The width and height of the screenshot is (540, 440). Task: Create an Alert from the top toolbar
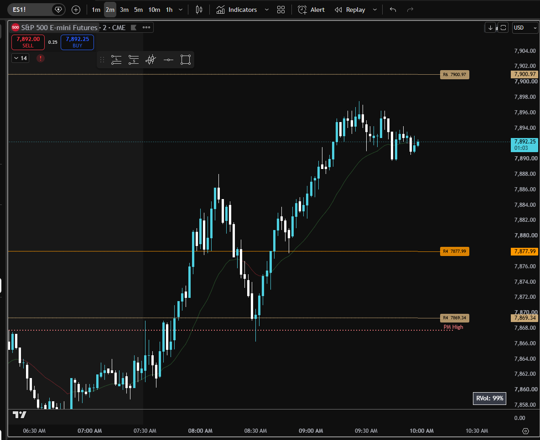coord(312,10)
